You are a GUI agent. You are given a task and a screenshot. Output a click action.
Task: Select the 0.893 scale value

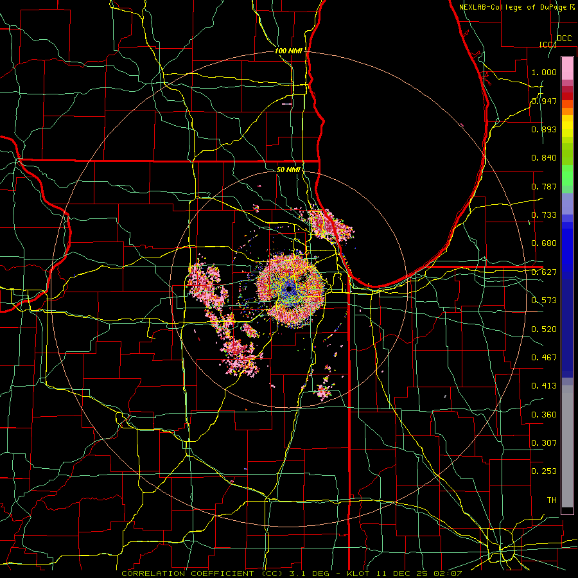coord(544,129)
